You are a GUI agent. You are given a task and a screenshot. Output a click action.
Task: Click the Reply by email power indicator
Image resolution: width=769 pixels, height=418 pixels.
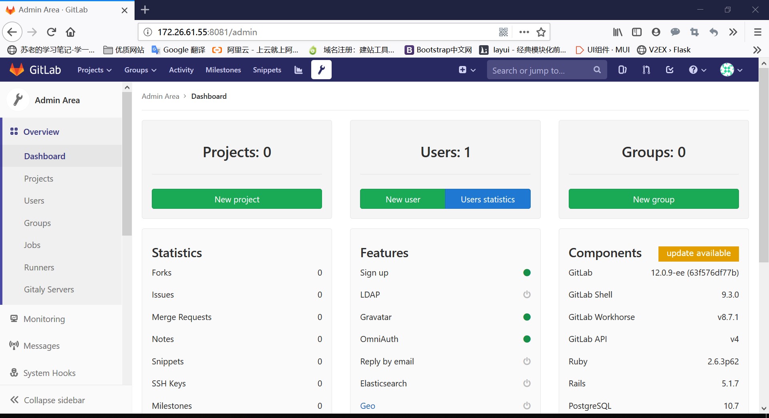[x=527, y=362]
